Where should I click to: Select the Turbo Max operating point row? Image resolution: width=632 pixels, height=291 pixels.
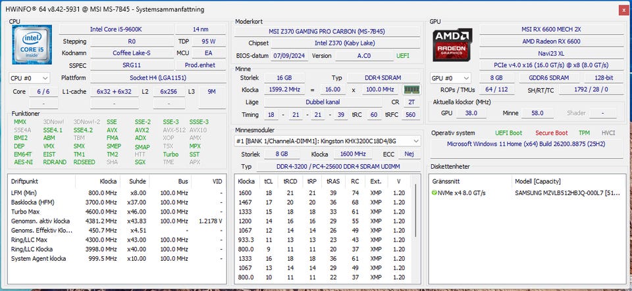117,212
